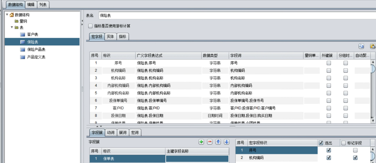Open the 字段簇 lower tab
The image size is (376, 163).
[x=97, y=133]
